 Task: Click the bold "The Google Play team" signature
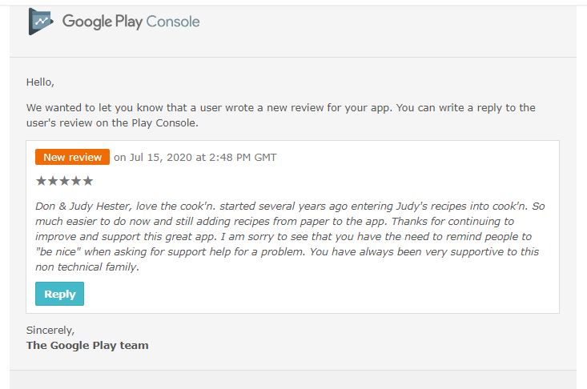(x=87, y=345)
